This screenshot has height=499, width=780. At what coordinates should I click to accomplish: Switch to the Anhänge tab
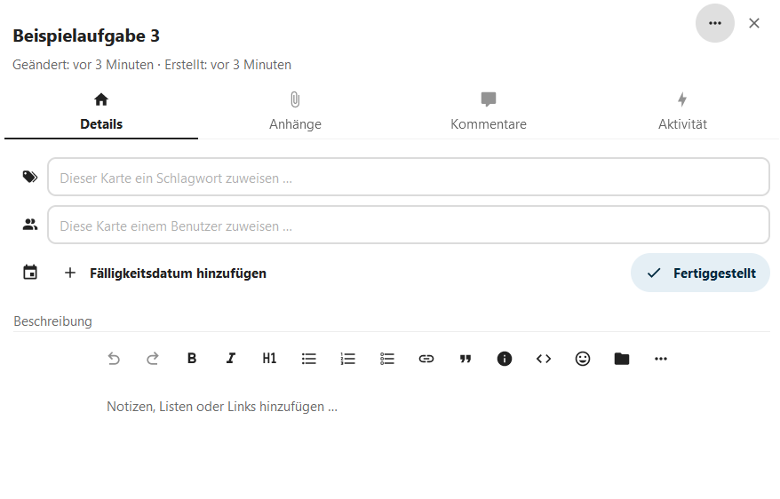click(295, 112)
